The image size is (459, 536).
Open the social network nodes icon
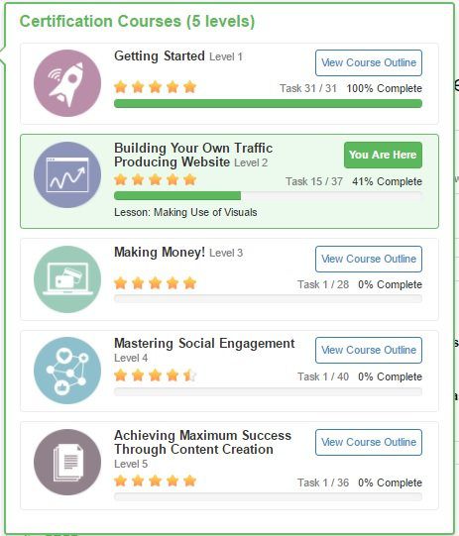tap(67, 371)
